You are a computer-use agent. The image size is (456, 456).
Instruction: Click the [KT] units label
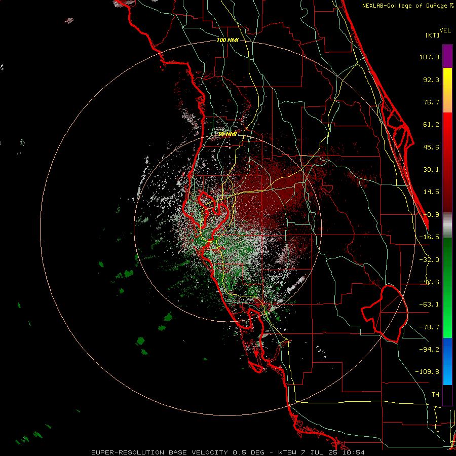point(433,35)
